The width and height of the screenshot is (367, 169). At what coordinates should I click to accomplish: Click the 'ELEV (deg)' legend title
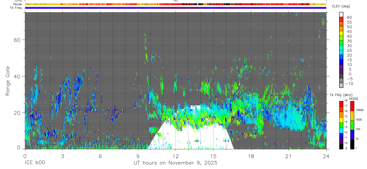click(x=341, y=6)
